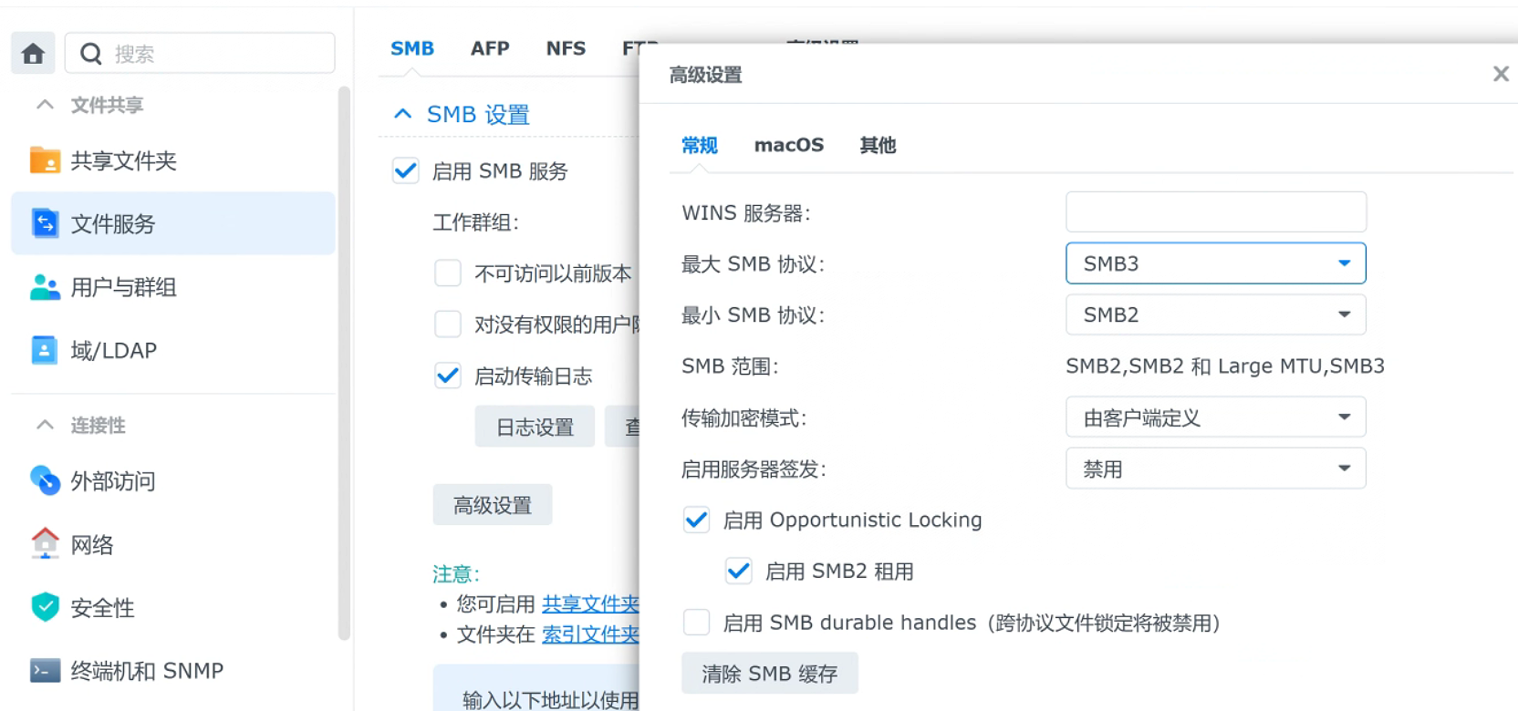Image resolution: width=1518 pixels, height=711 pixels.
Task: Open 最大 SMB 协议 dropdown (SMB3)
Action: (x=1215, y=263)
